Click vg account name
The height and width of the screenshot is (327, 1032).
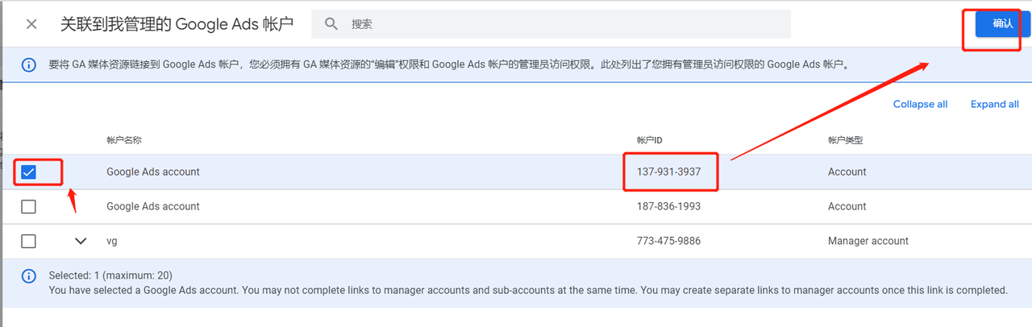click(112, 241)
